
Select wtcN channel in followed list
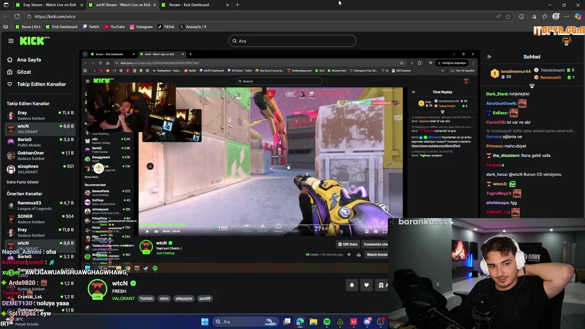[40, 129]
